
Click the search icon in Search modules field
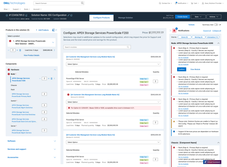128,47
